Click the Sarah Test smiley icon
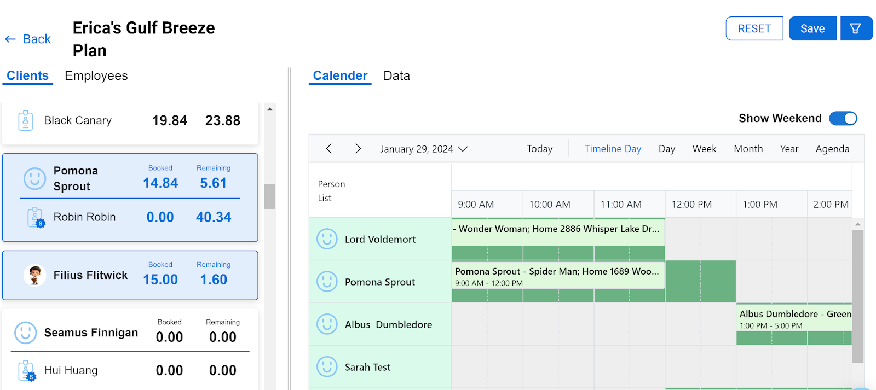 click(x=327, y=367)
